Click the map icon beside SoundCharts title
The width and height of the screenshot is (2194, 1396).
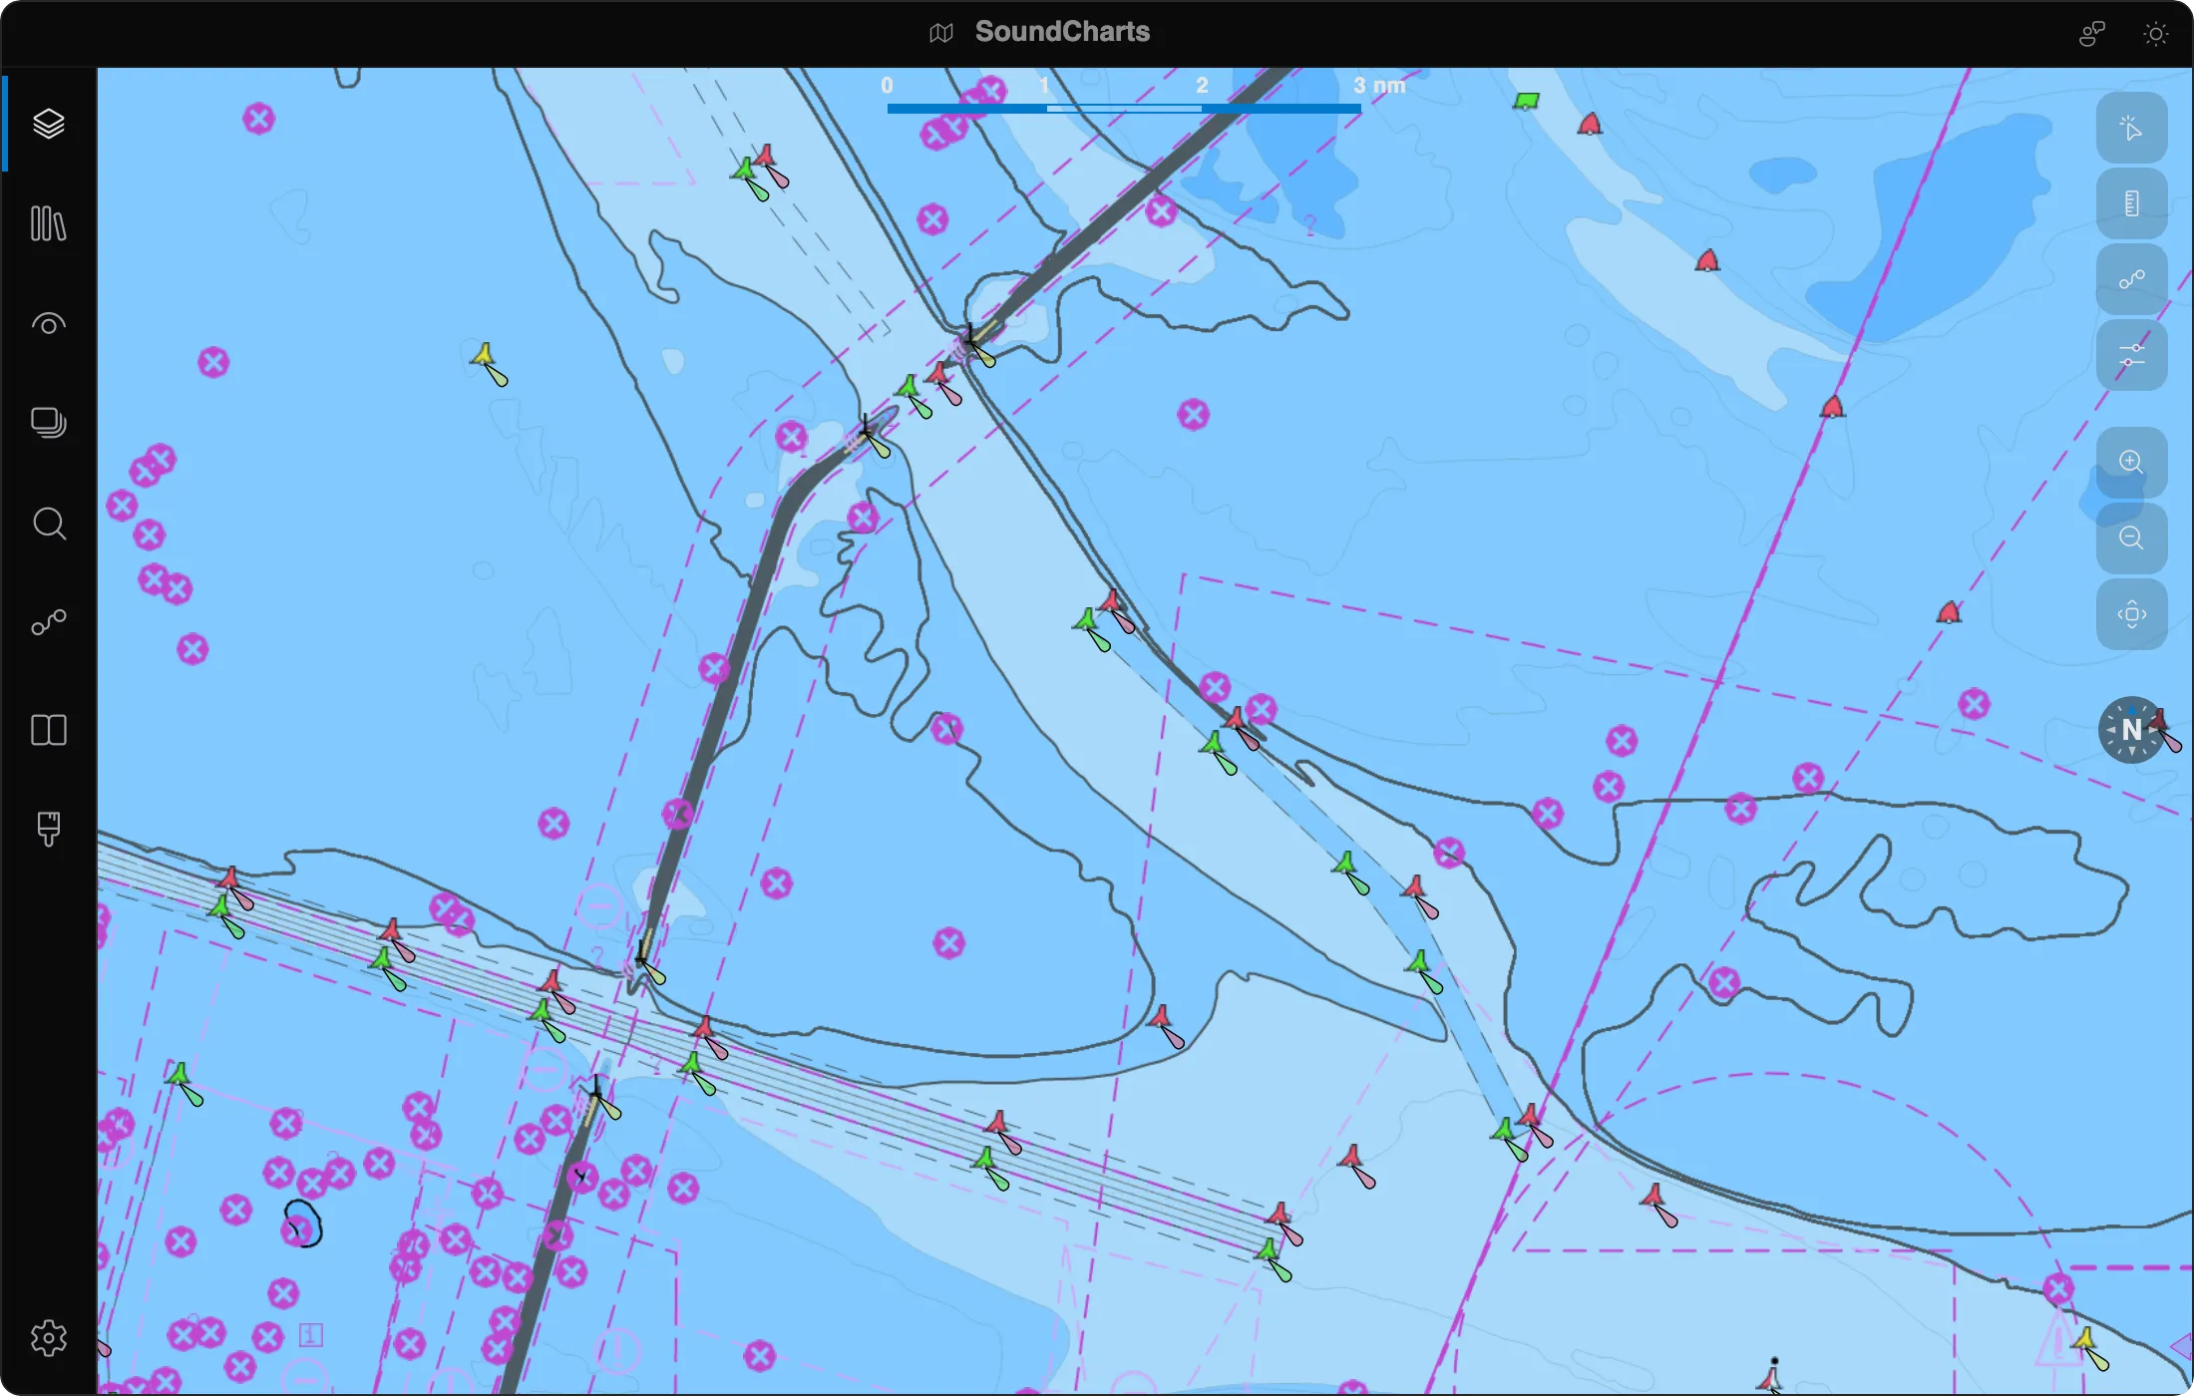click(x=941, y=33)
